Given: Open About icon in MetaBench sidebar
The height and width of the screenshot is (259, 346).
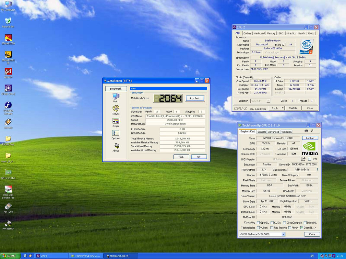Looking at the screenshot, I should pos(116,147).
